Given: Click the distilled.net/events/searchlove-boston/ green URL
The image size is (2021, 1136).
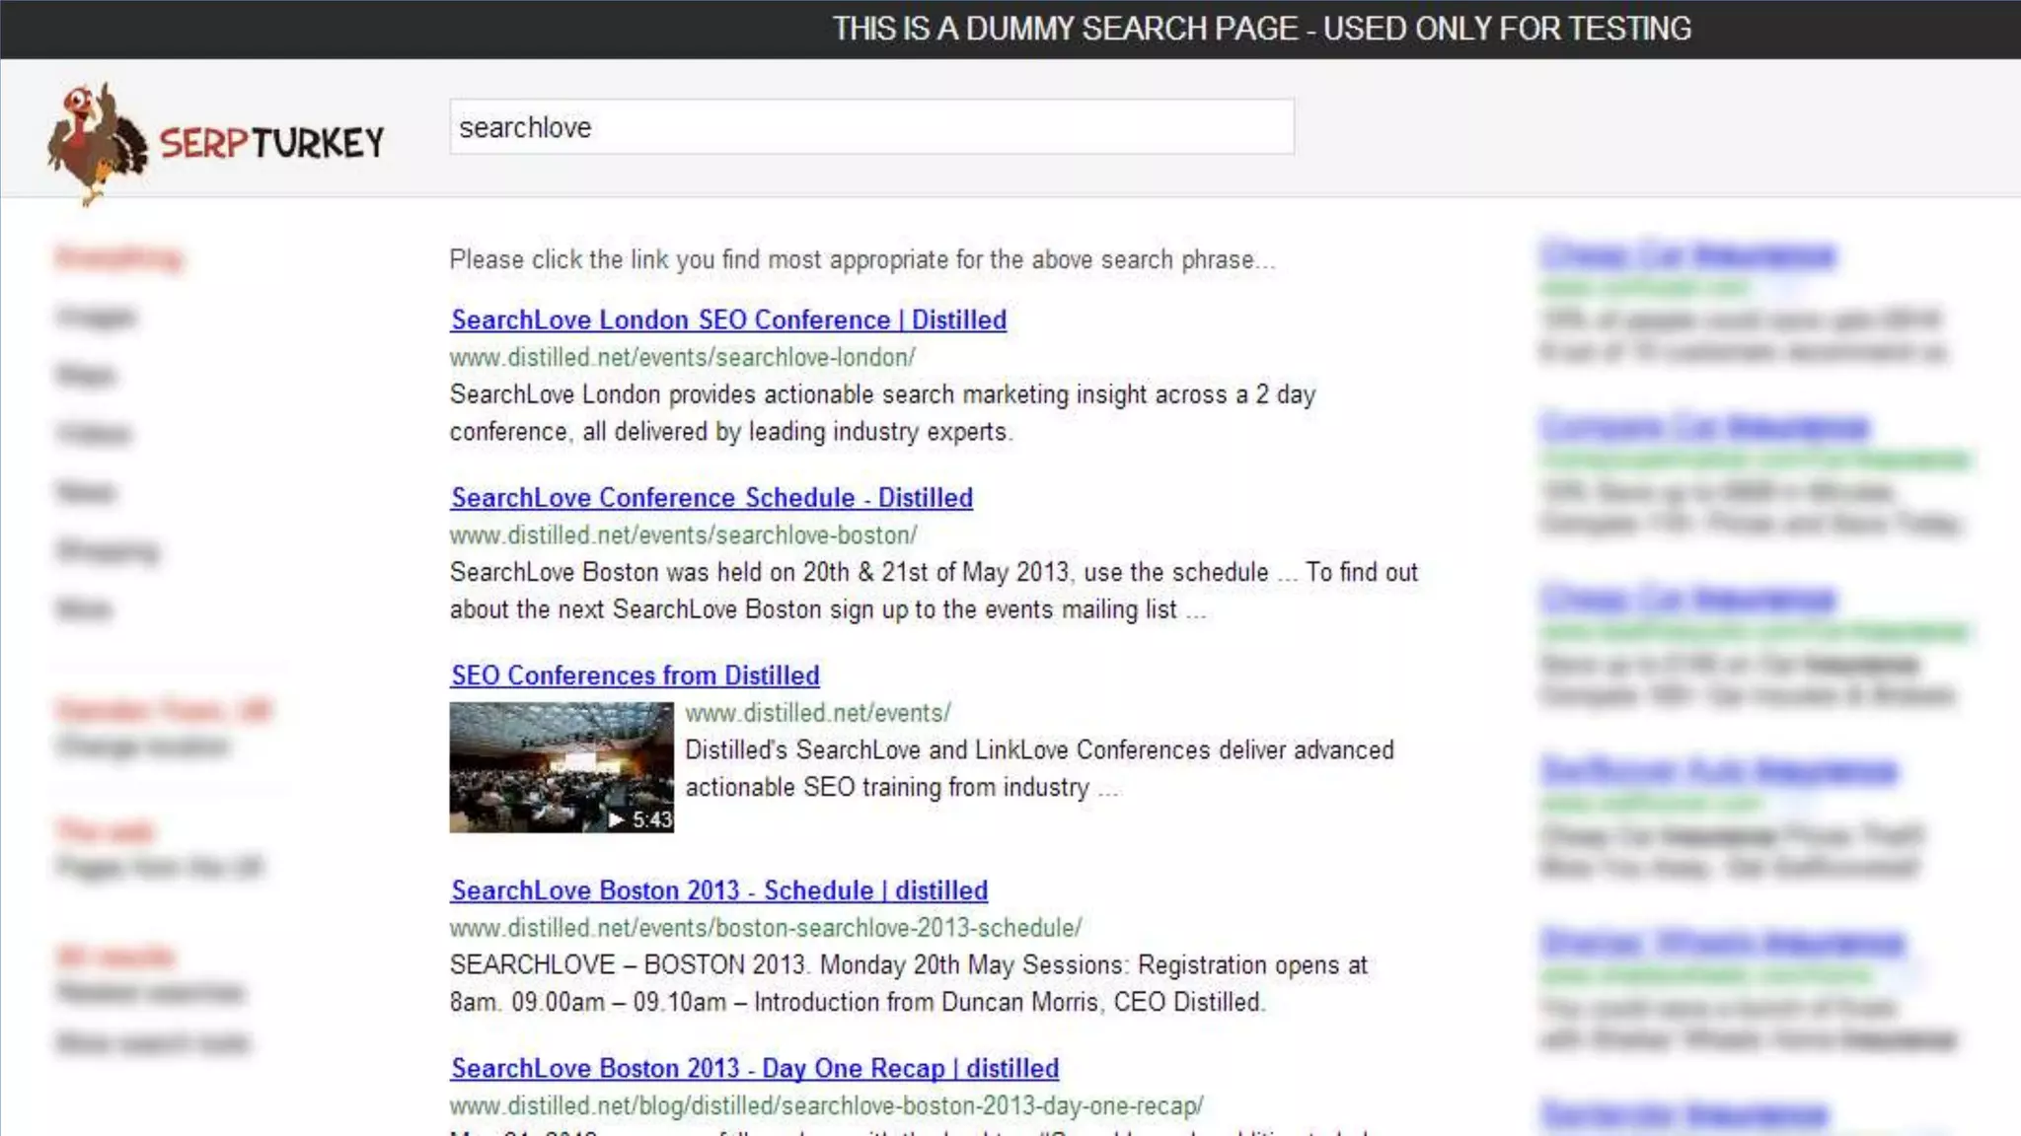Looking at the screenshot, I should [683, 534].
